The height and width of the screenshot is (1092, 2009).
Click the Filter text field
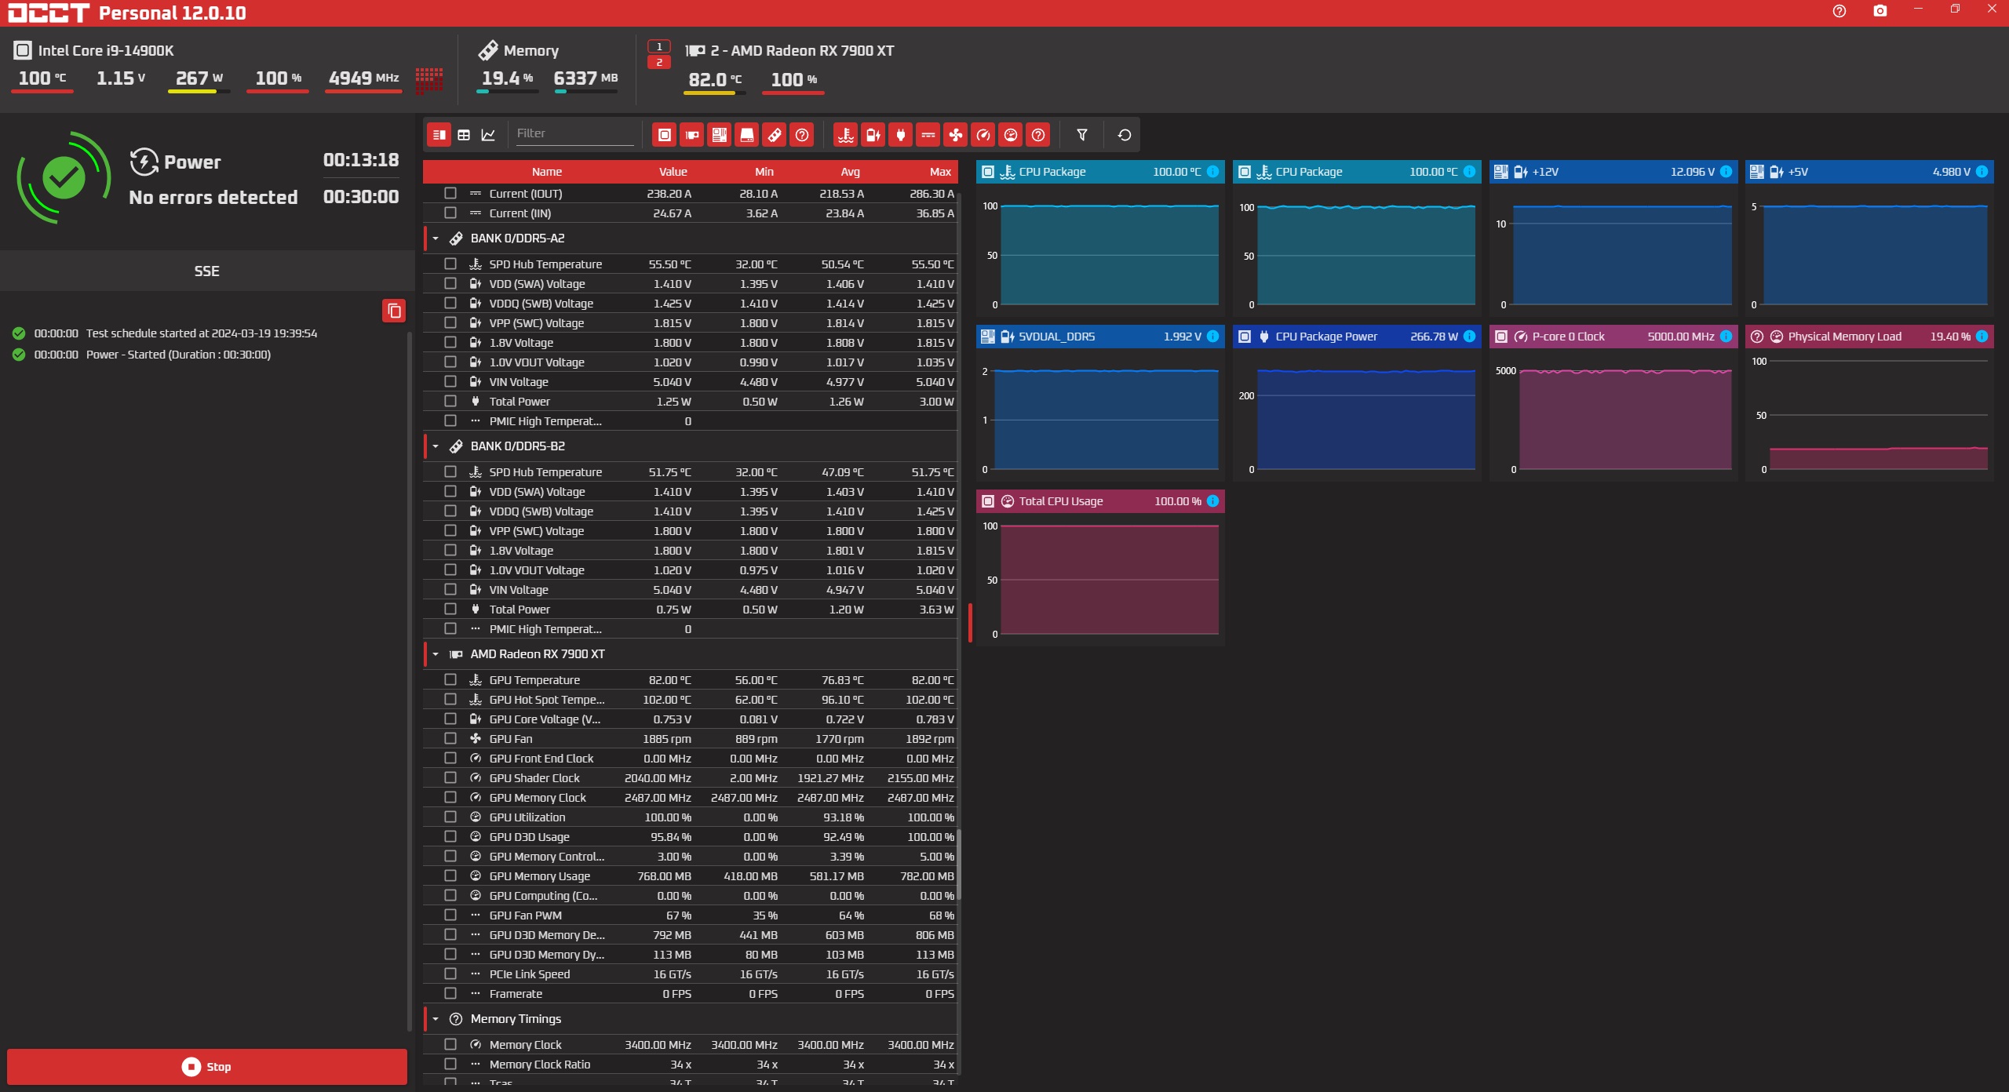pos(574,133)
